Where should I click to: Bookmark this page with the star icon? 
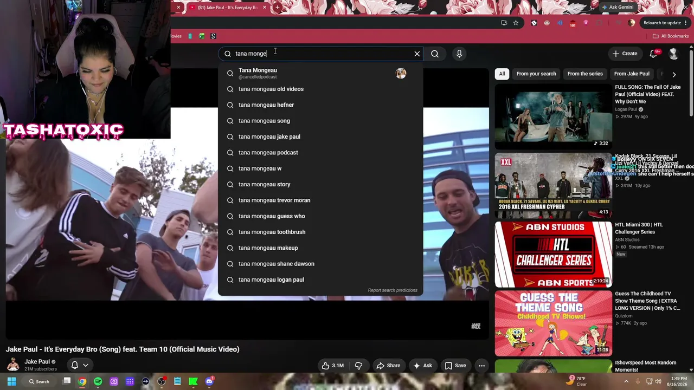(516, 23)
